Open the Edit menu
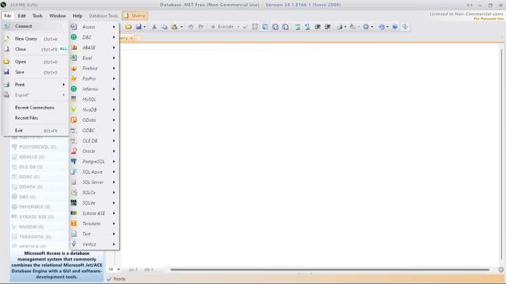The image size is (506, 284). coord(22,16)
